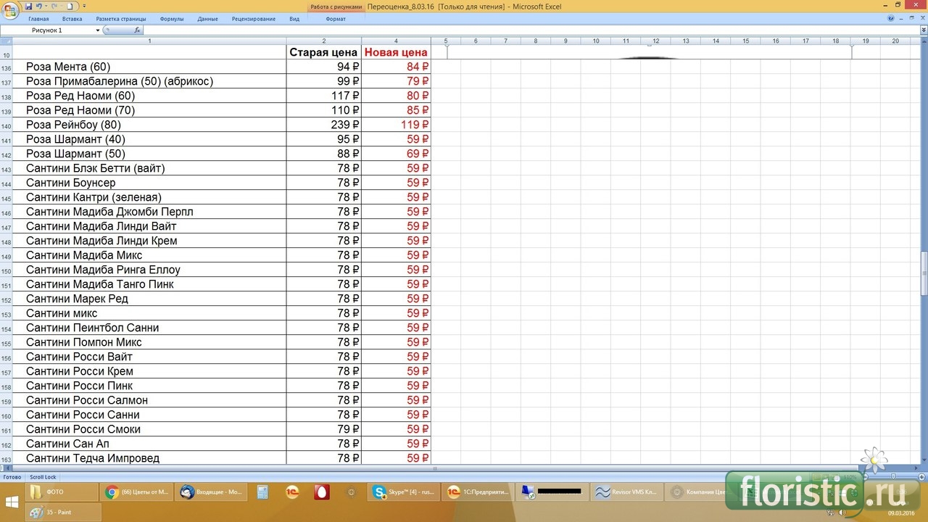928x522 pixels.
Task: Expand the formula bar
Action: pyautogui.click(x=923, y=30)
